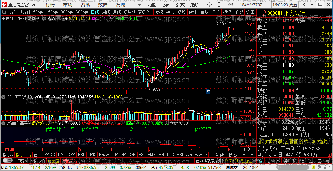Open the 画线 drawing tools
Screen dimensions: 333x171
[x=204, y=12]
